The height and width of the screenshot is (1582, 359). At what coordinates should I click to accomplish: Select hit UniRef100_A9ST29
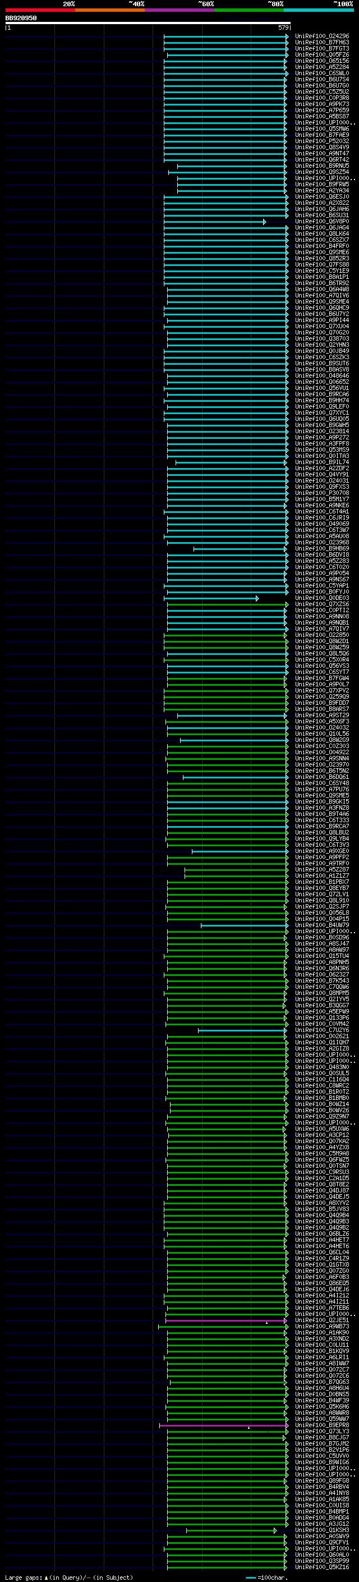(321, 715)
